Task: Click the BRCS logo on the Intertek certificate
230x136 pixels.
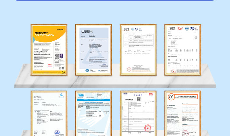Action: pos(50,65)
